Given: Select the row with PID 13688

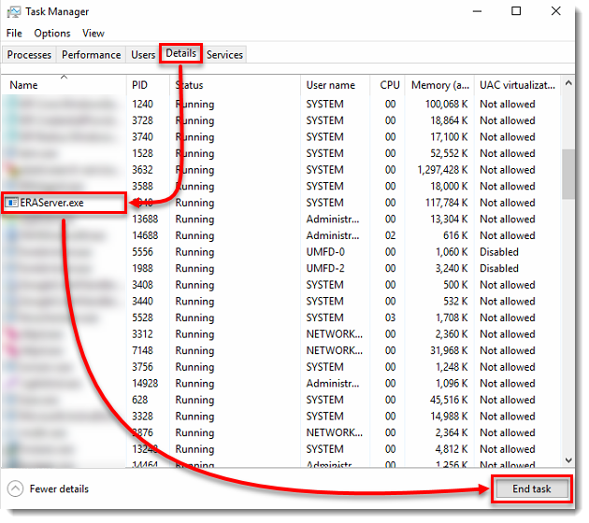Looking at the screenshot, I should 280,219.
